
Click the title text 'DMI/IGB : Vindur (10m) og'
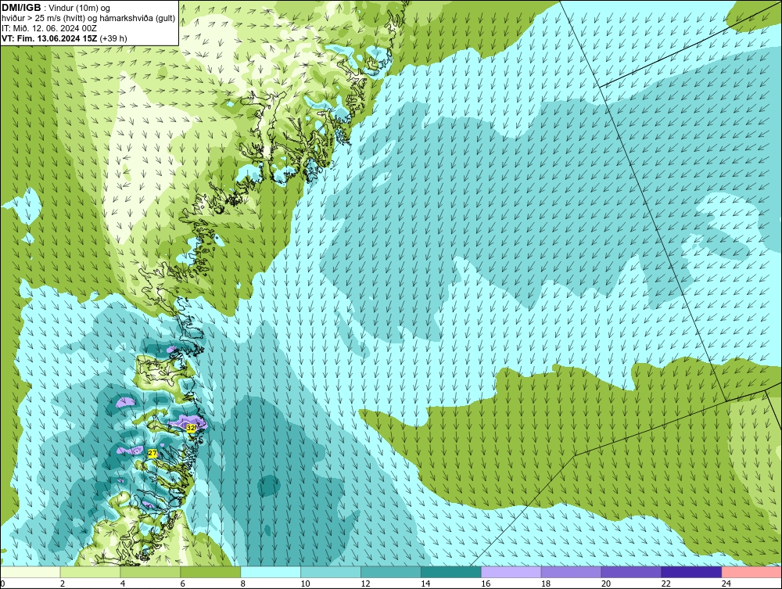(56, 8)
